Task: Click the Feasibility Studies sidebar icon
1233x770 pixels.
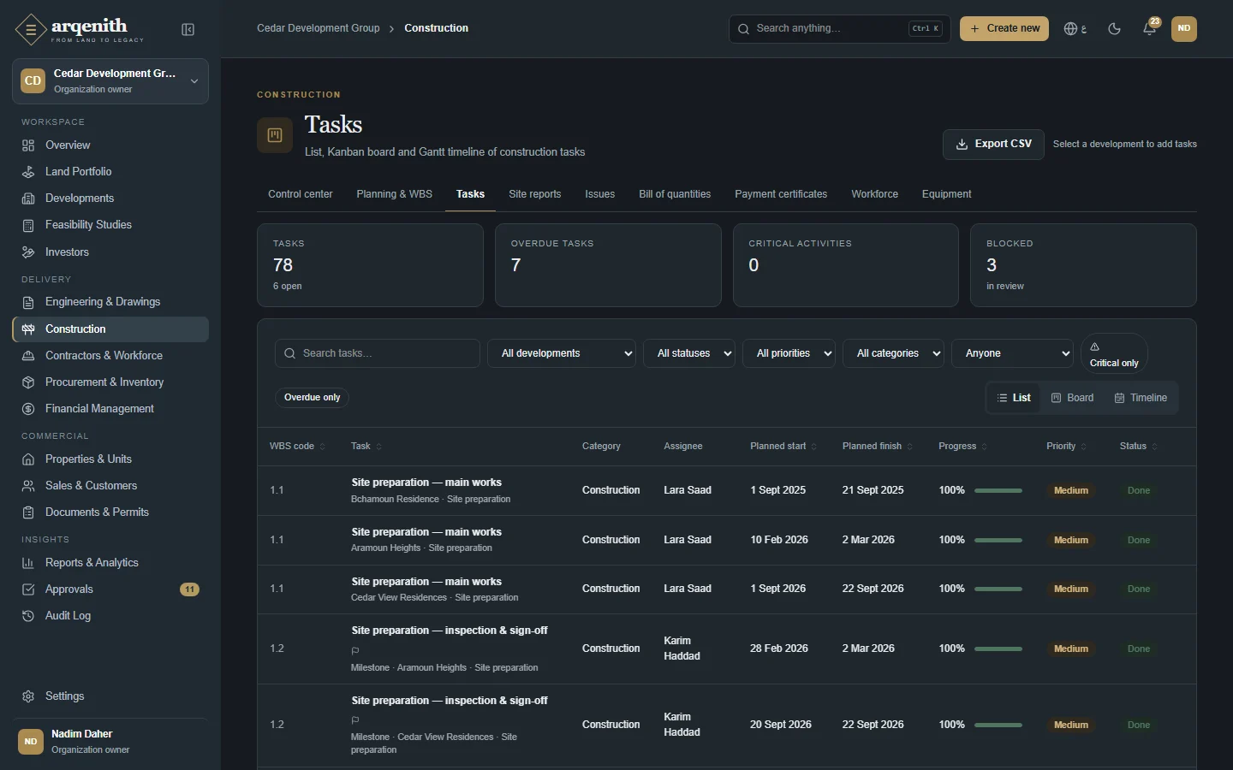Action: 28,225
